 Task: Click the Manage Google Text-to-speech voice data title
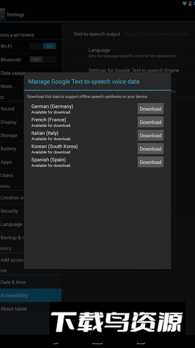click(84, 82)
